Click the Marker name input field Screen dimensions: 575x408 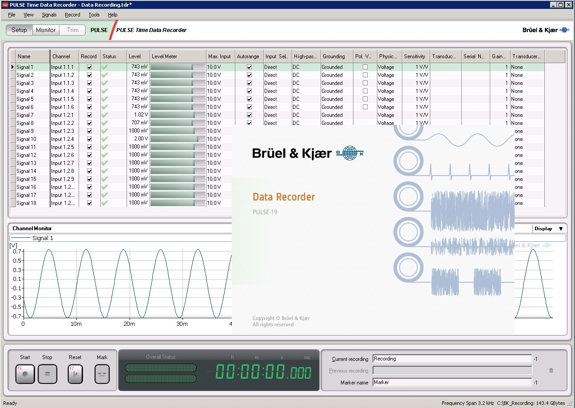[452, 382]
